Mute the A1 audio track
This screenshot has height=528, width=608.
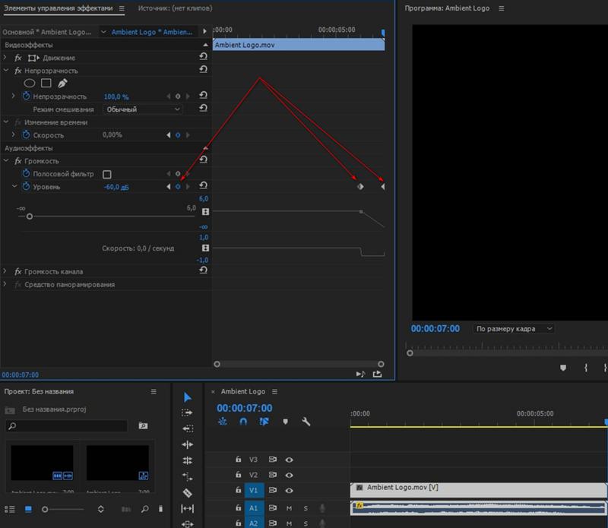coord(289,507)
